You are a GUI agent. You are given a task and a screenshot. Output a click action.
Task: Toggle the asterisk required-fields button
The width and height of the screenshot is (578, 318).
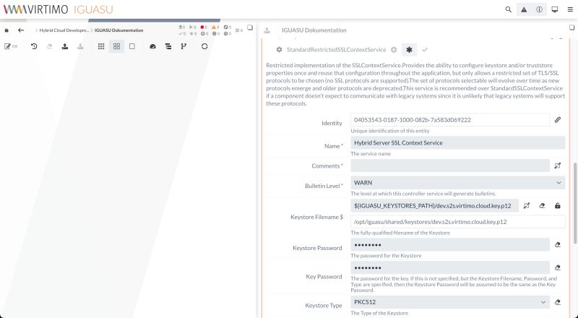coord(409,49)
